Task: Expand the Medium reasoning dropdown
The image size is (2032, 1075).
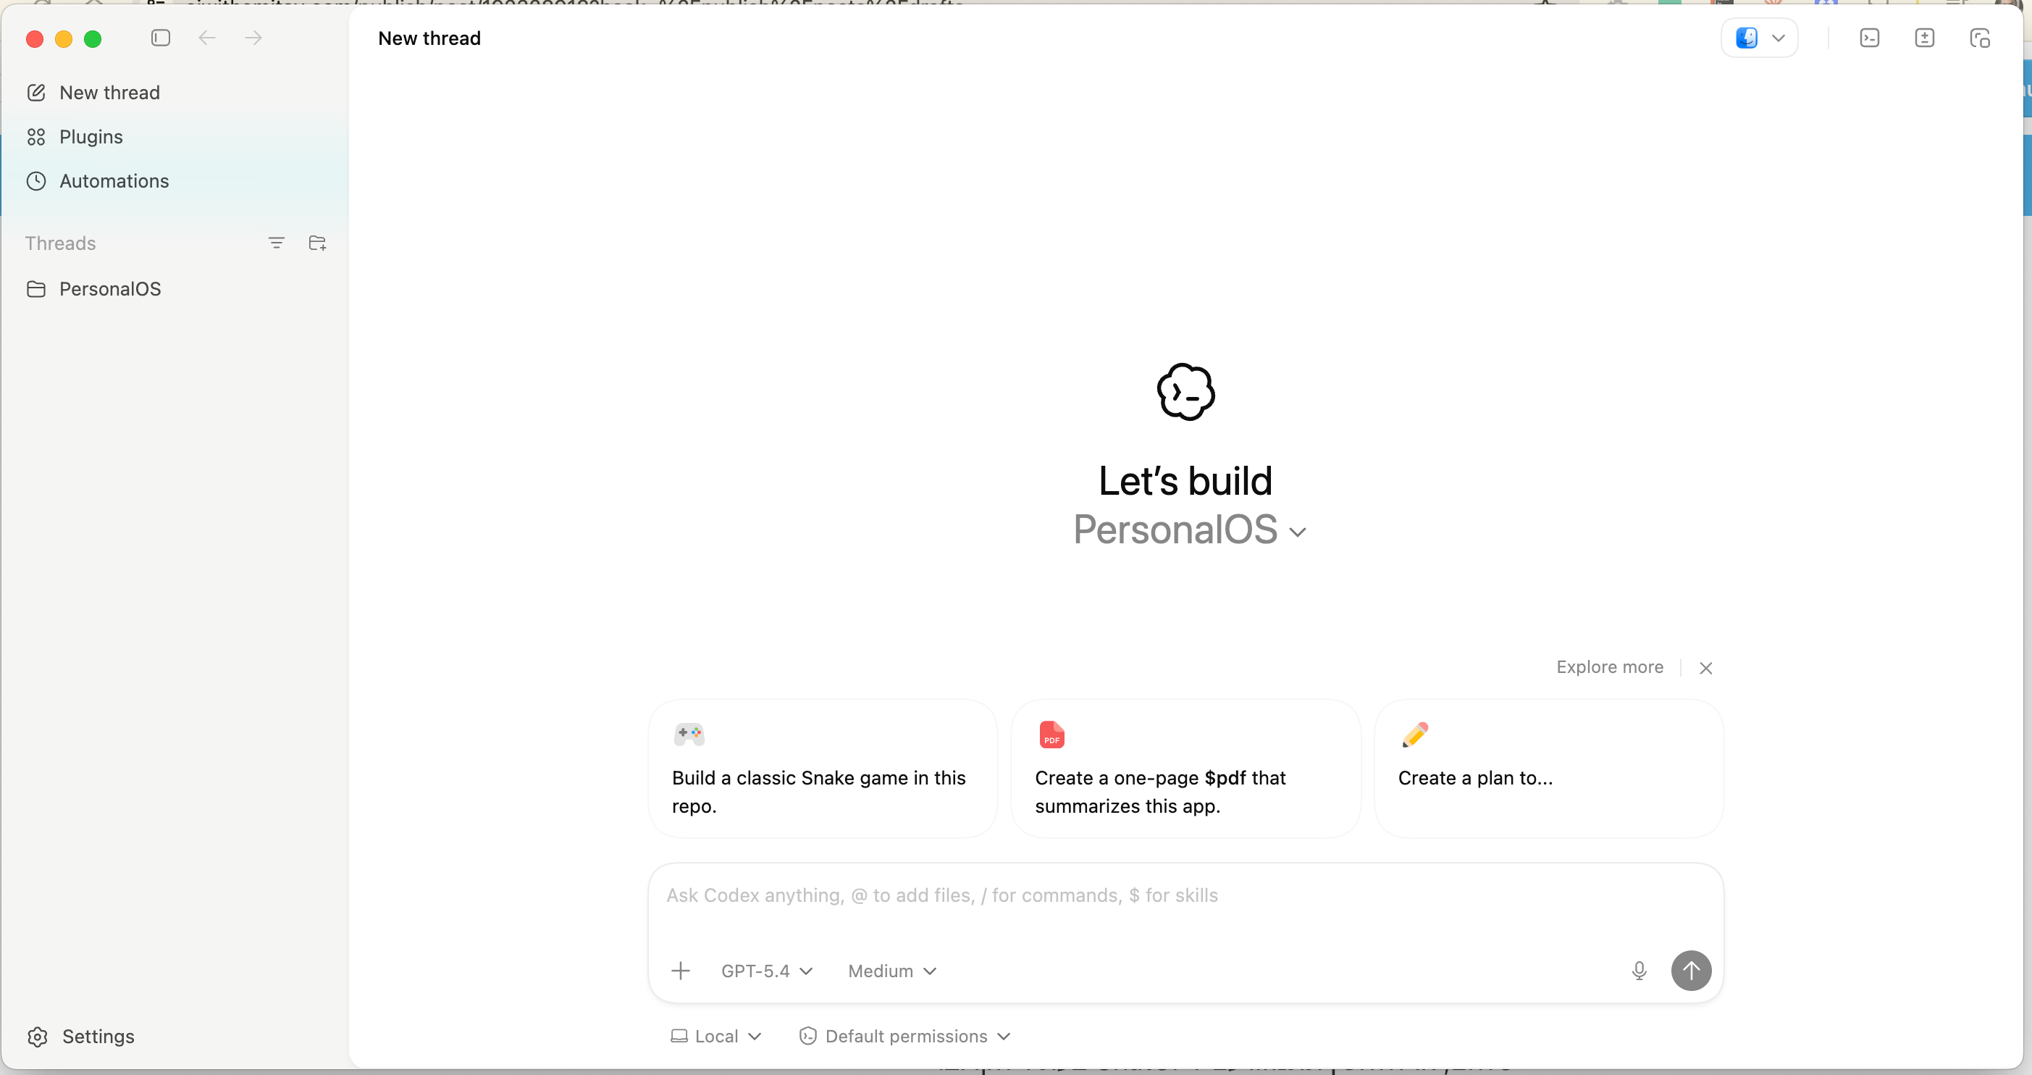Action: coord(892,971)
